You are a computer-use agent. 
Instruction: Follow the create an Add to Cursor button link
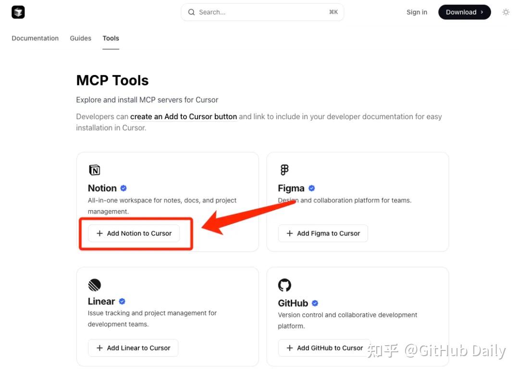[x=184, y=116]
